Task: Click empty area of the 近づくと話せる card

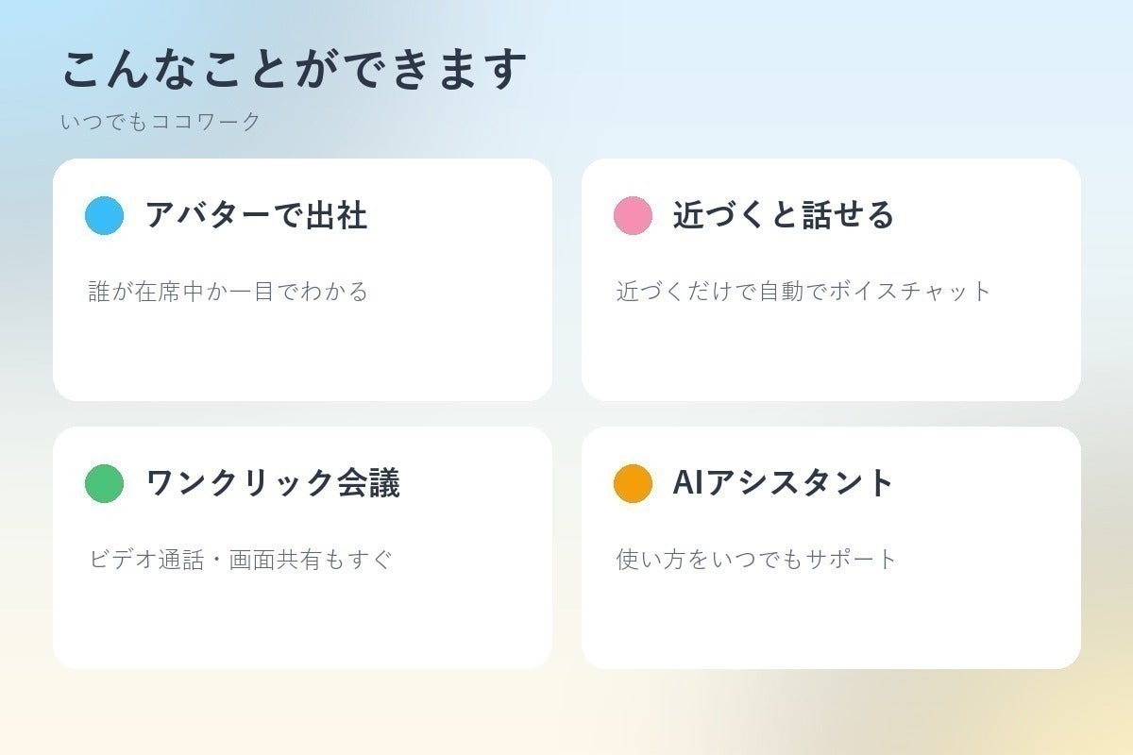Action: (831, 354)
